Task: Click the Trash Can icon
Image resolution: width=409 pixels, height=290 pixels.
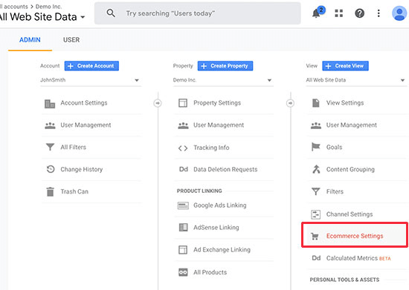Action: point(50,191)
